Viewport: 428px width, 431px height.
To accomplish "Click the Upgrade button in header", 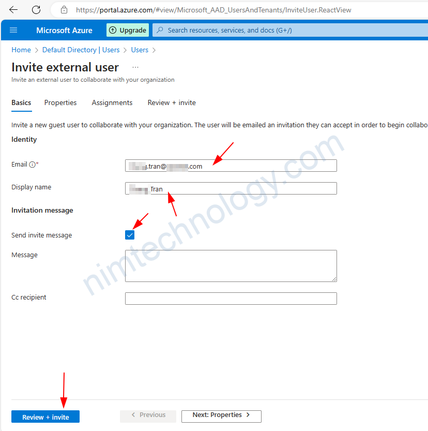I will (x=128, y=31).
